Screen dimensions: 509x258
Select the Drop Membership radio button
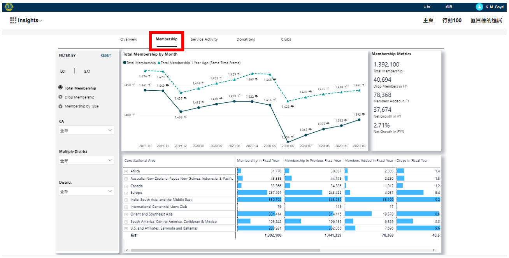[x=60, y=97]
